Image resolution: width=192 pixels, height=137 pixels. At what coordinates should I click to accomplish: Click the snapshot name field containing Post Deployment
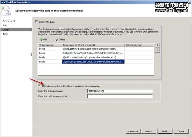pos(120,91)
